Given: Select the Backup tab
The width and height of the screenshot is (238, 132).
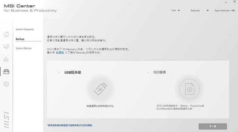Looking at the screenshot, I should coord(20,39).
